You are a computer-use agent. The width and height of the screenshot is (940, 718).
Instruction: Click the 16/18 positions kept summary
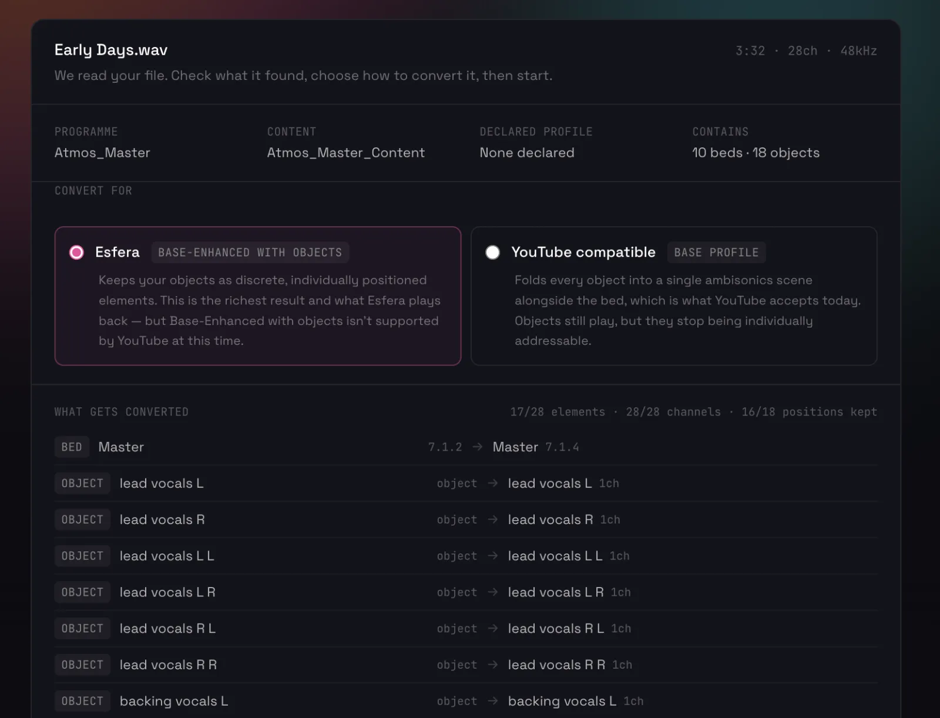tap(809, 412)
